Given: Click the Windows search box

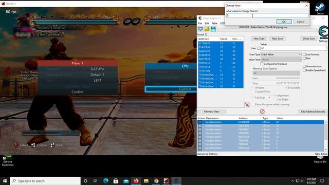Looking at the screenshot, I should point(45,181).
